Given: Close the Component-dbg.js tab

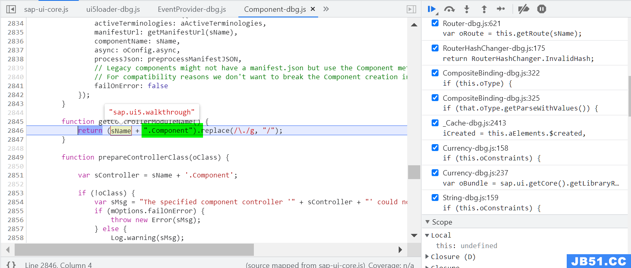Looking at the screenshot, I should [x=312, y=9].
